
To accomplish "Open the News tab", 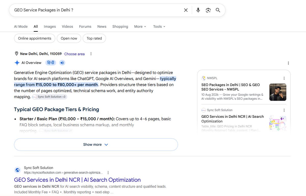I will (x=102, y=27).
